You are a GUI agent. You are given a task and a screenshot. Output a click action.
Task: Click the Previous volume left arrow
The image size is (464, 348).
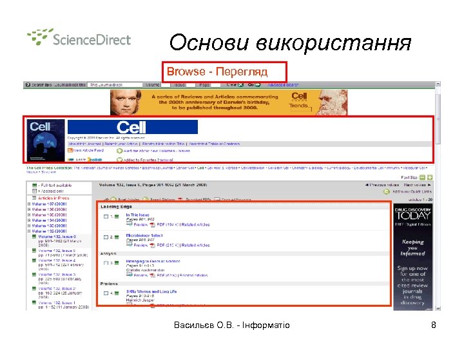[x=367, y=185]
